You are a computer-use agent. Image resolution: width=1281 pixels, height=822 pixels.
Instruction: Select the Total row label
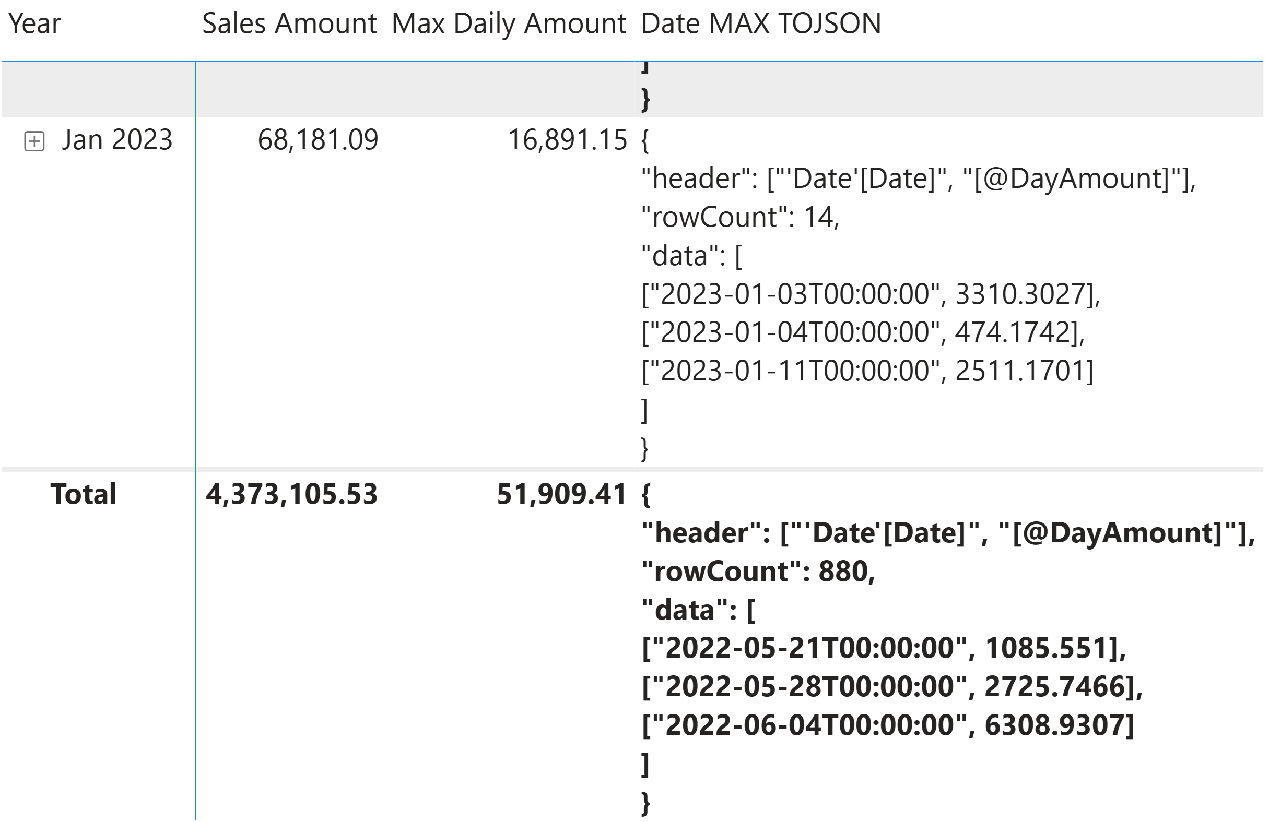coord(84,494)
